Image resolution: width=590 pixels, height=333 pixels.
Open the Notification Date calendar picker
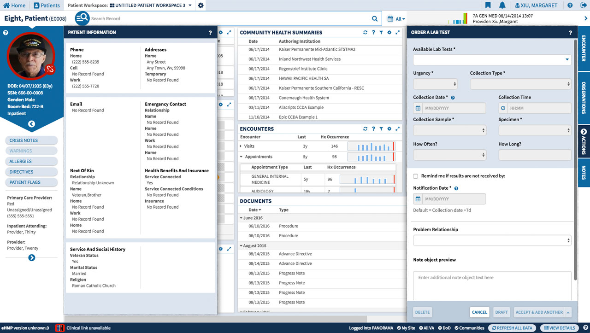[x=418, y=199]
